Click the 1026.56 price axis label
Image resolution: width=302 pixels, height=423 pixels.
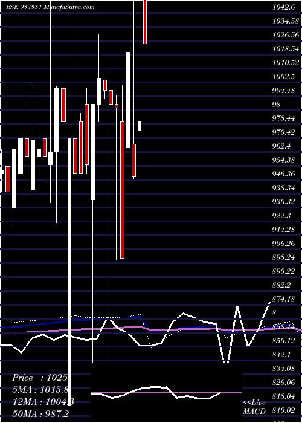(x=286, y=35)
